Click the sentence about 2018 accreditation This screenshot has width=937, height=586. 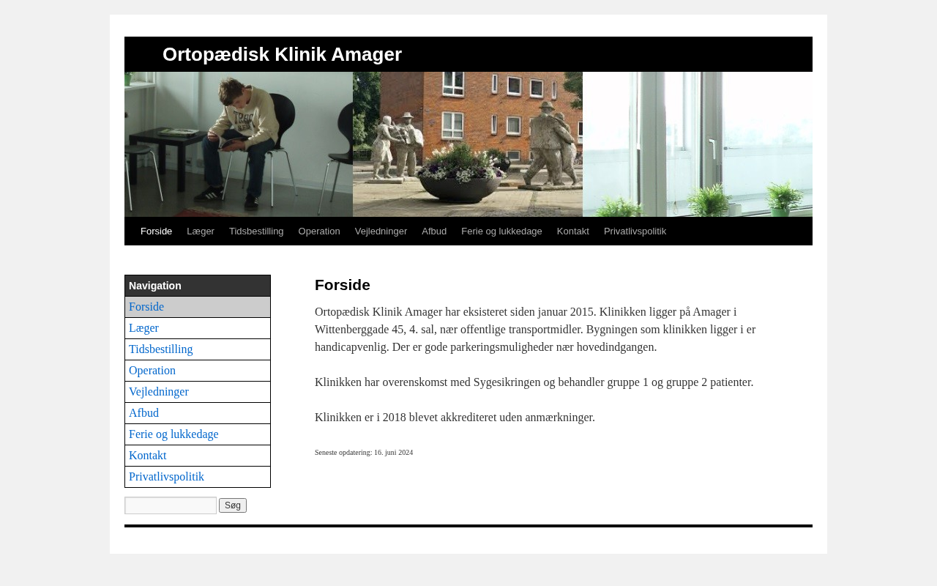[x=455, y=418]
